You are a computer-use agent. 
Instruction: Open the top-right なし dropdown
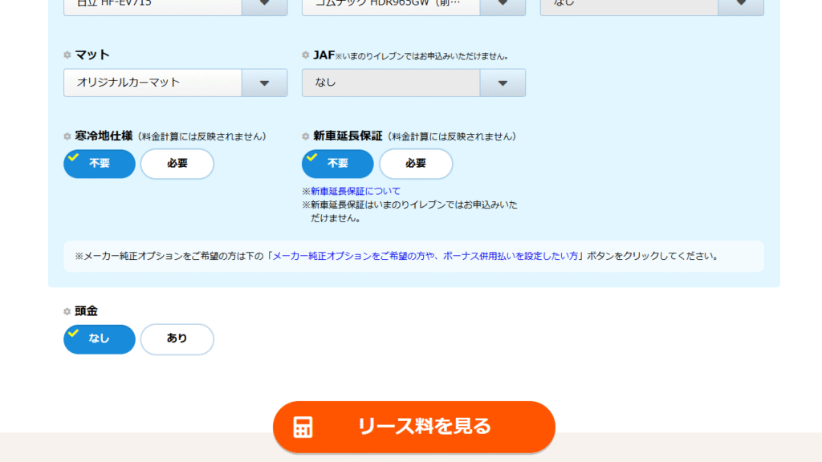tap(652, 7)
